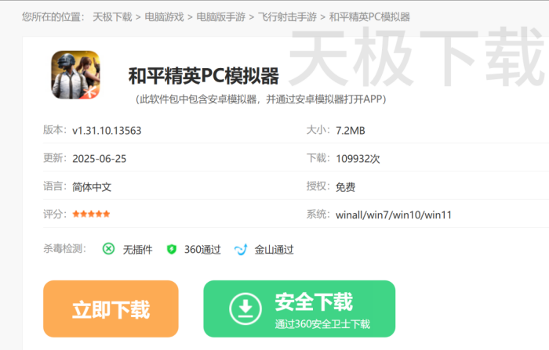The image size is (549, 350).
Task: Click the license value 免费
Action: pos(345,187)
